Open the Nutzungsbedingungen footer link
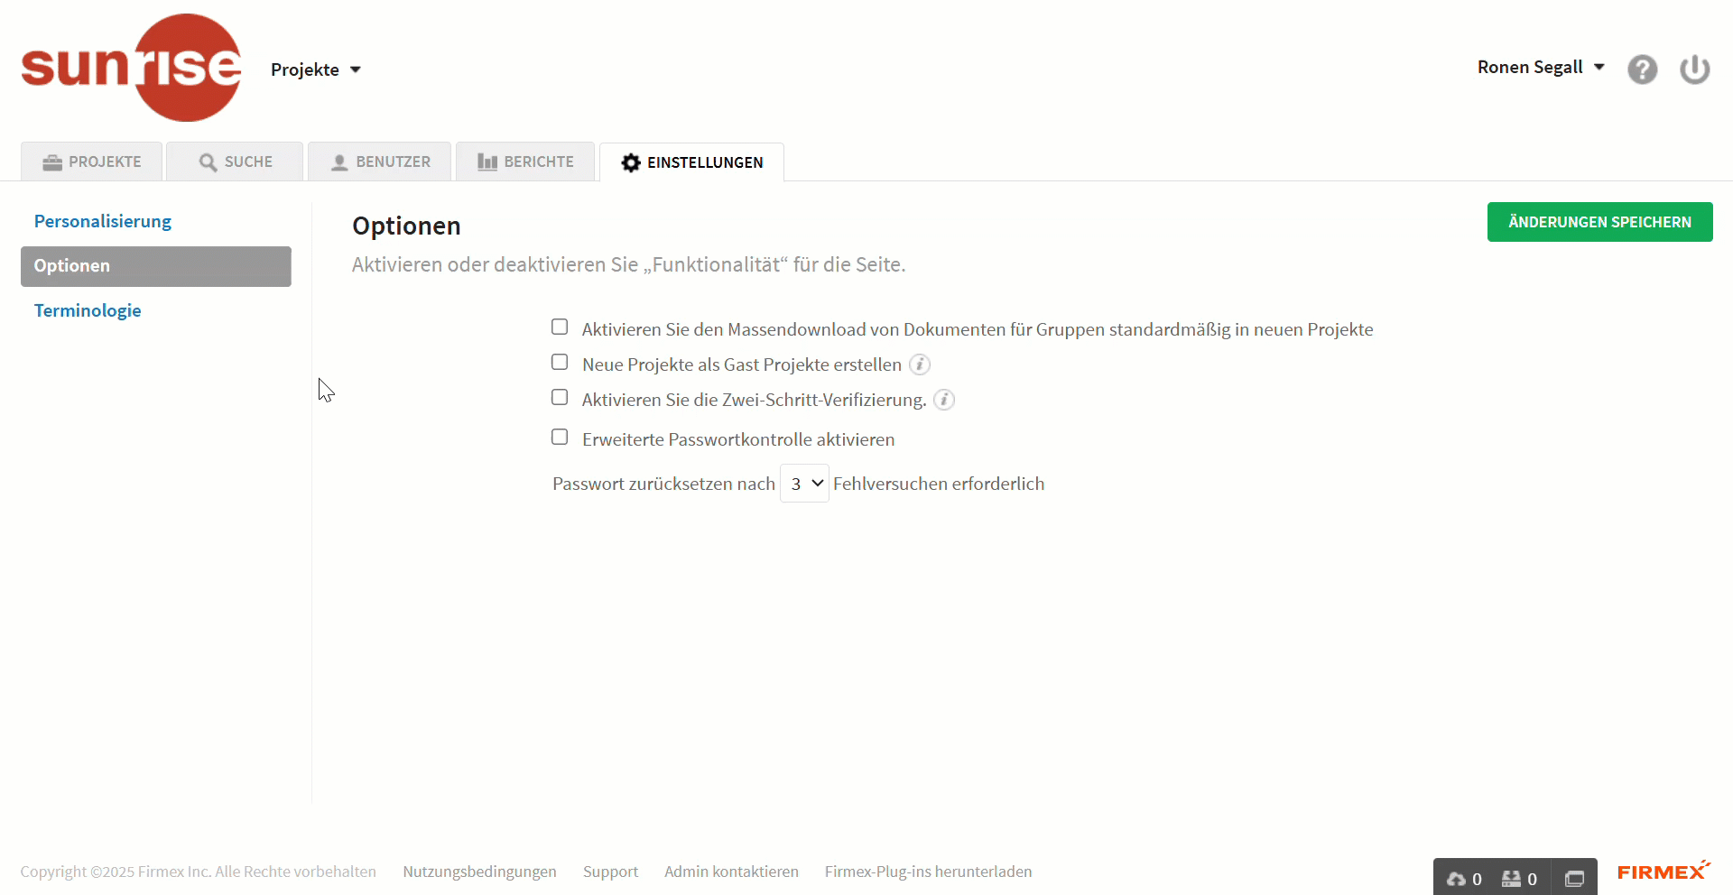The width and height of the screenshot is (1733, 895). pyautogui.click(x=479, y=872)
